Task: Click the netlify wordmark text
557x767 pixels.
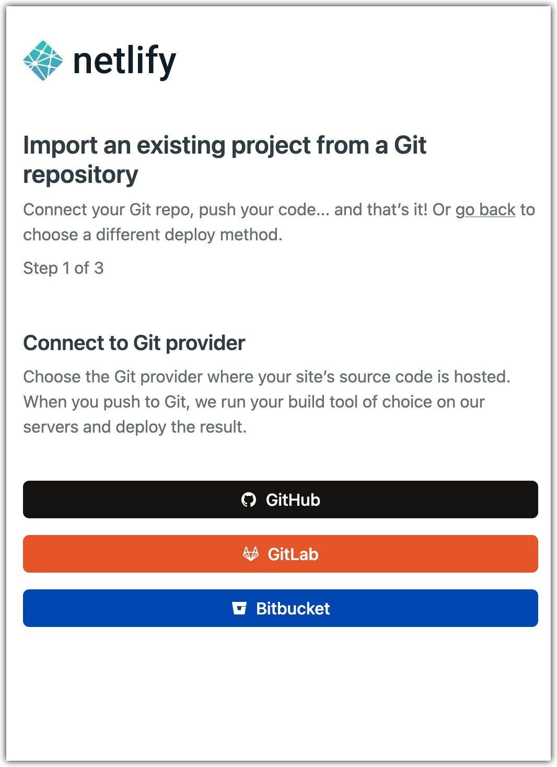Action: pyautogui.click(x=124, y=62)
